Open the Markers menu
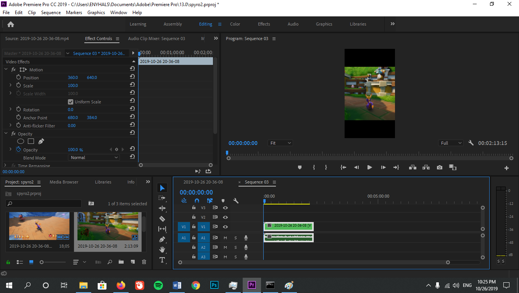The height and width of the screenshot is (293, 519). click(74, 13)
